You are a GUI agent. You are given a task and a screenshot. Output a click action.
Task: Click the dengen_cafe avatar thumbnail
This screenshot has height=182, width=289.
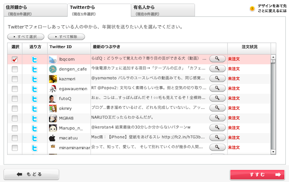point(53,70)
